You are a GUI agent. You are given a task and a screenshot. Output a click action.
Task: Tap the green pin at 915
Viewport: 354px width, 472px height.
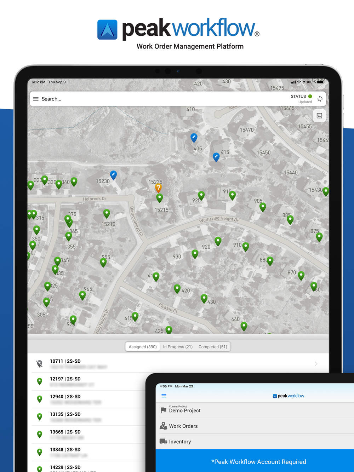click(232, 195)
